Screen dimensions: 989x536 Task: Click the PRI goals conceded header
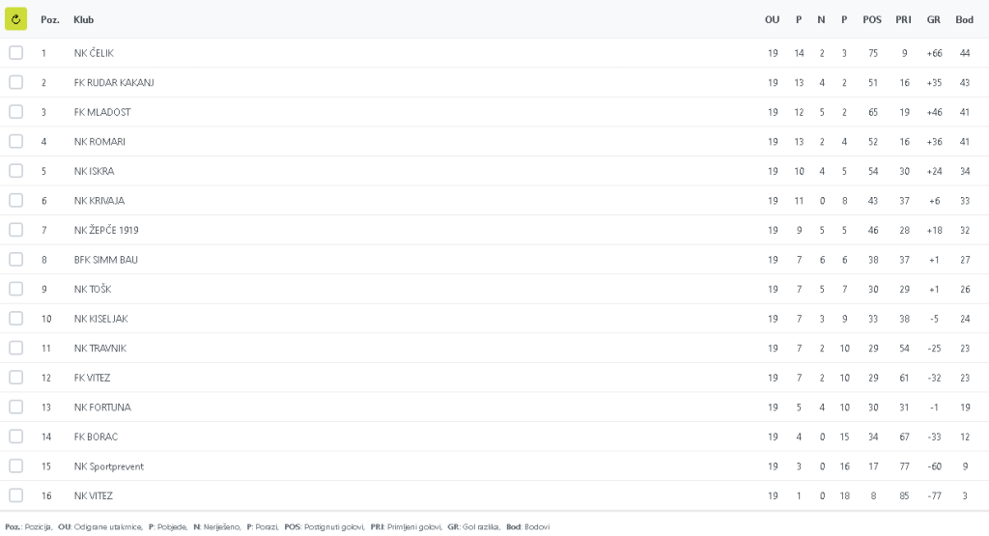click(903, 20)
